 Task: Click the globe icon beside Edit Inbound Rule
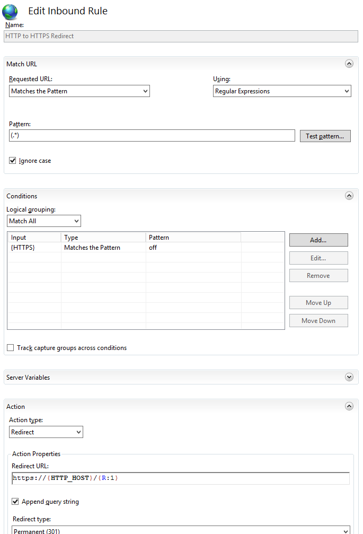tap(10, 12)
